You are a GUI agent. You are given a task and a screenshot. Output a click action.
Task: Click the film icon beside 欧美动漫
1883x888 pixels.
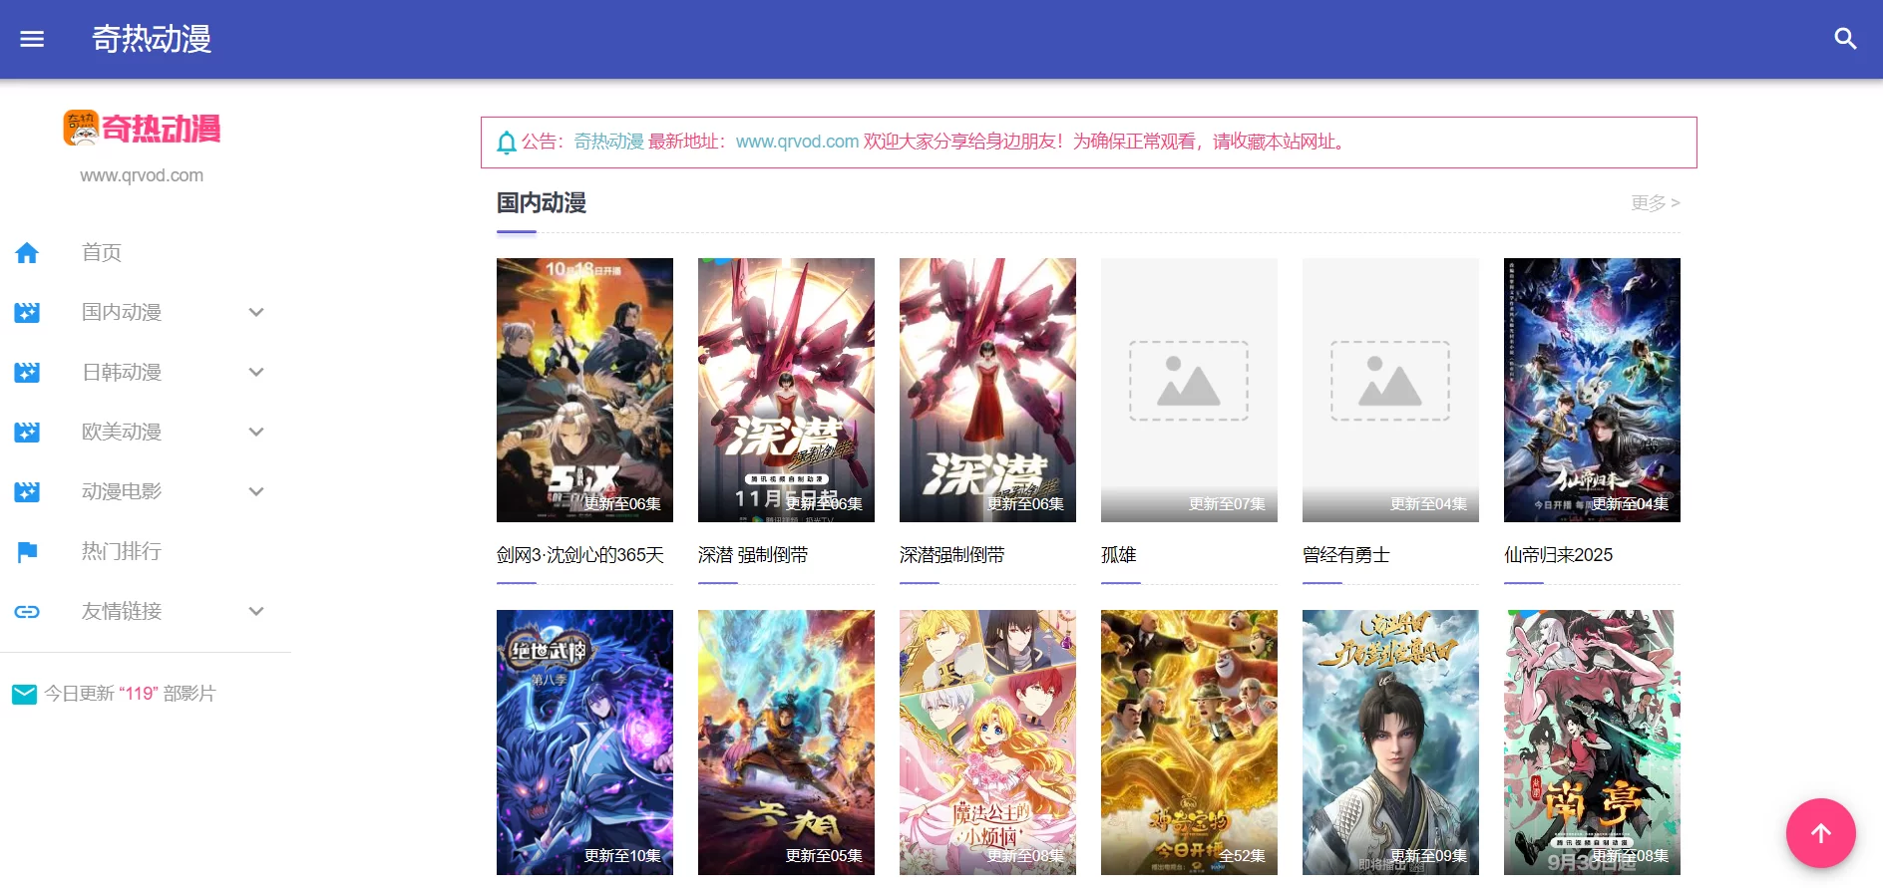pyautogui.click(x=27, y=432)
